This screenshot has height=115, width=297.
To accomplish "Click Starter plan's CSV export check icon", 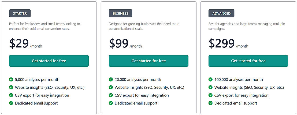I will (x=11, y=95).
